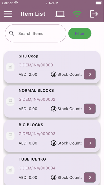Tap the BIG BLOCKS stock clock icon
104x185 pixels.
pyautogui.click(x=54, y=143)
